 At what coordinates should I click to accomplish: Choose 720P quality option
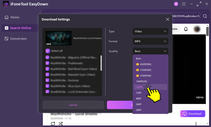pos(151,93)
